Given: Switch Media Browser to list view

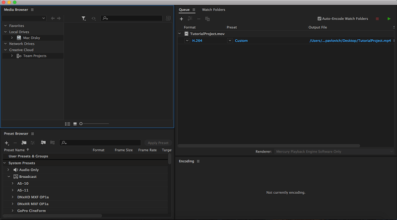Looking at the screenshot, I should click(67, 124).
